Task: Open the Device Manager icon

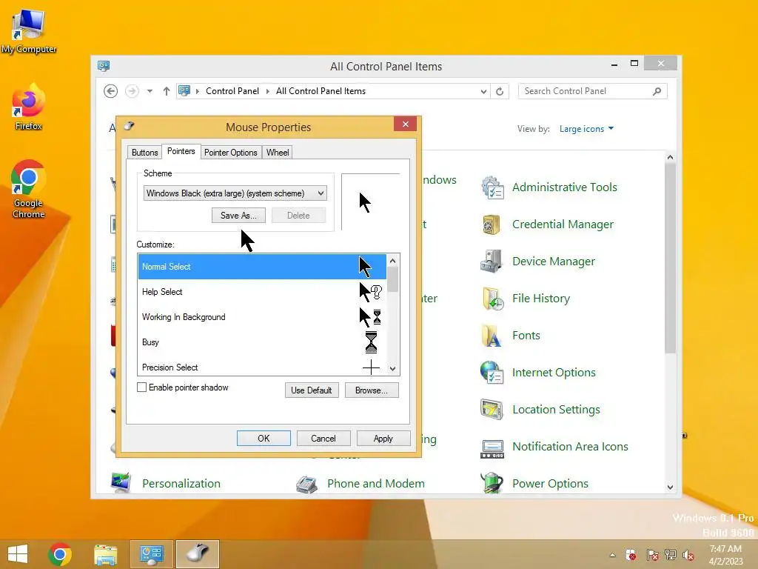Action: (x=492, y=262)
